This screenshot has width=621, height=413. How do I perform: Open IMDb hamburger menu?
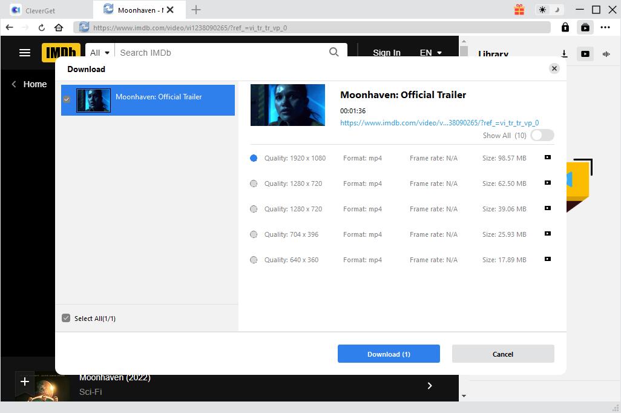[25, 53]
